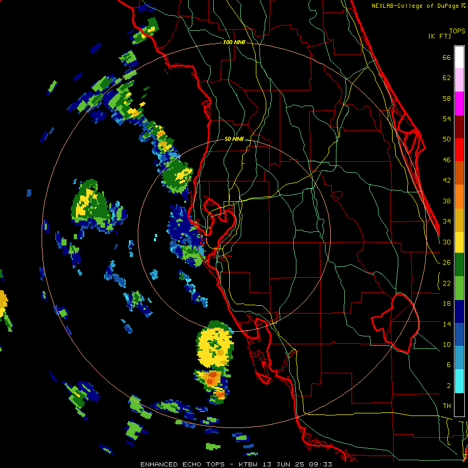Click the '22' legend value label

(x=447, y=283)
